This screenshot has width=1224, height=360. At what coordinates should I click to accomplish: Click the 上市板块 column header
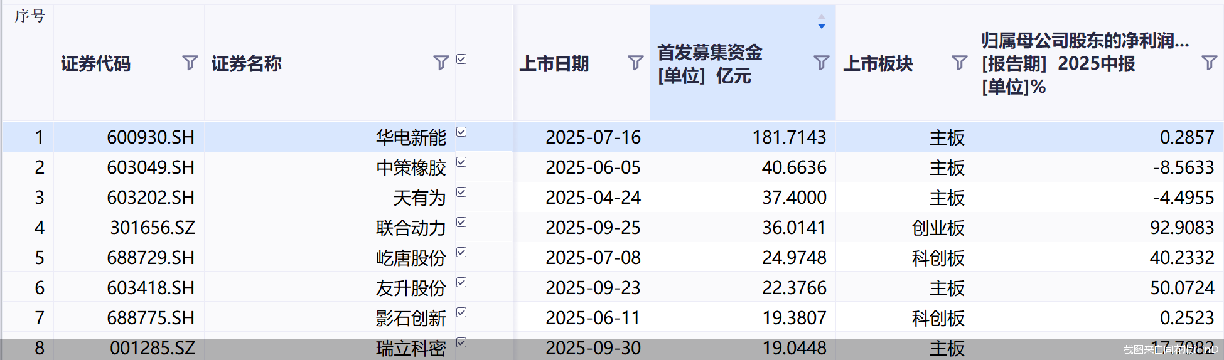pos(878,63)
